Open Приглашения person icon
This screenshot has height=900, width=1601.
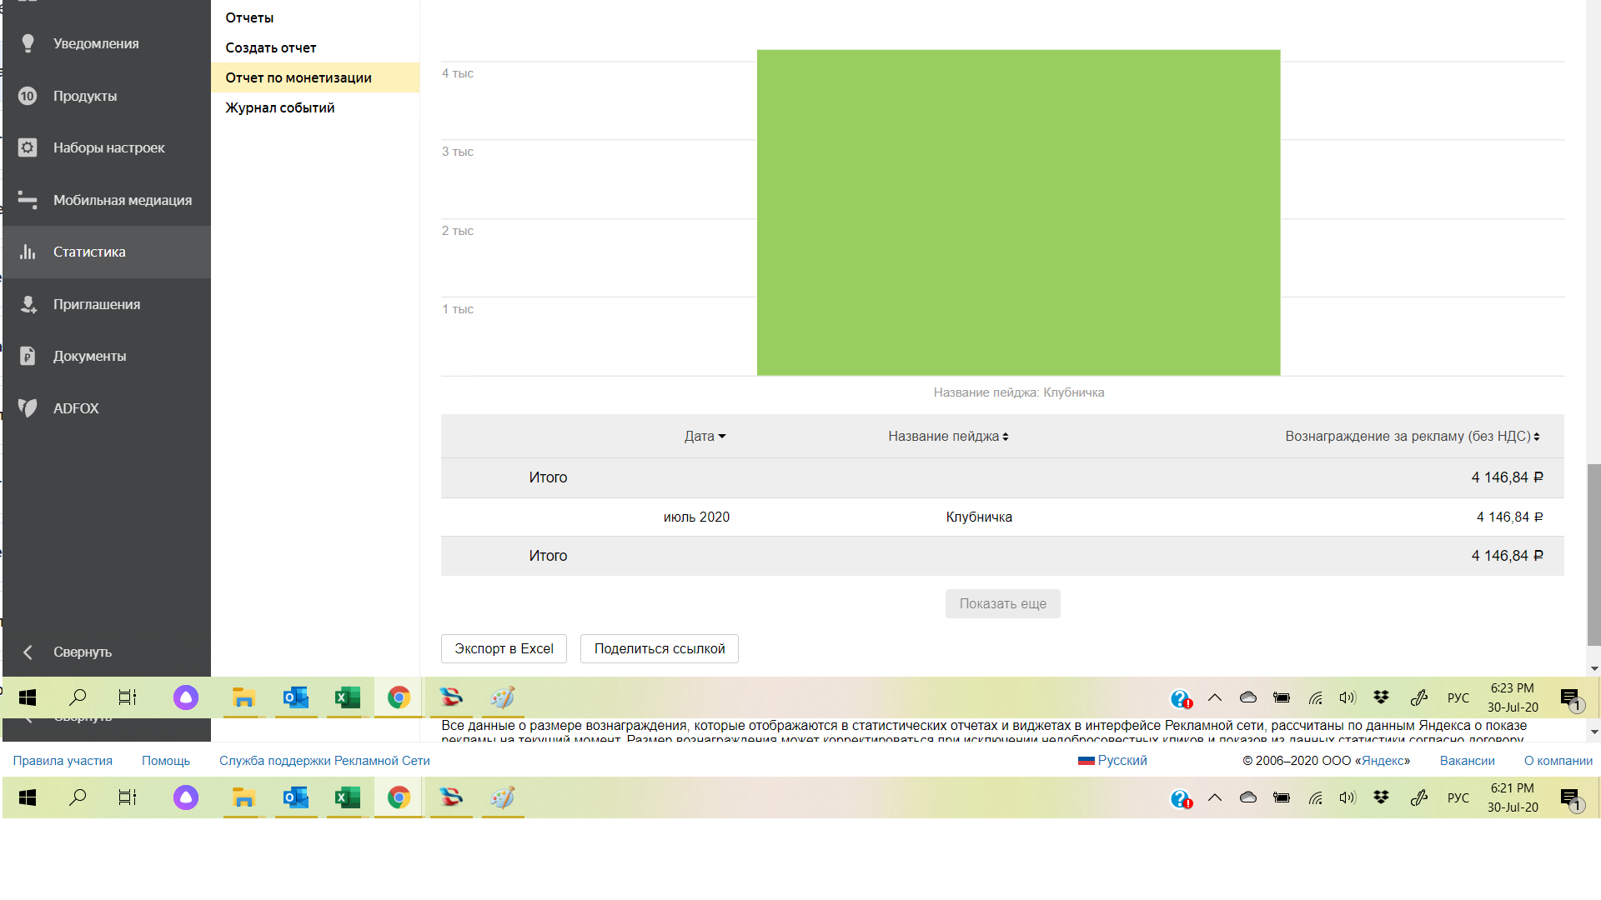pos(28,304)
